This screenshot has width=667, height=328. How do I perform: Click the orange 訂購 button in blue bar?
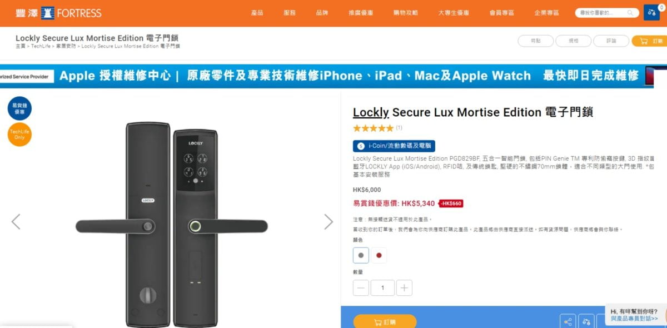coord(385,321)
